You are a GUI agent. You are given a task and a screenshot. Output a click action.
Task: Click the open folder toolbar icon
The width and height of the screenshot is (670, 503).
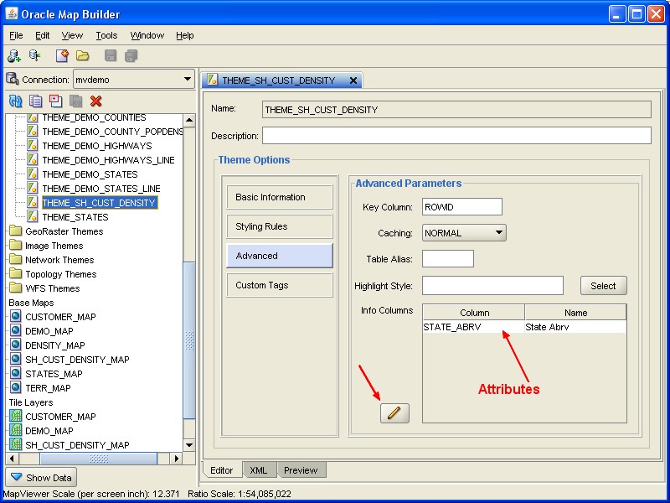(82, 55)
